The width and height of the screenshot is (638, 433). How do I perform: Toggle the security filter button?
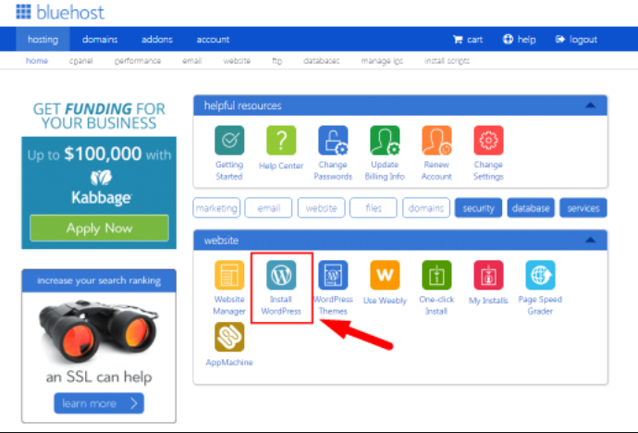click(x=479, y=208)
